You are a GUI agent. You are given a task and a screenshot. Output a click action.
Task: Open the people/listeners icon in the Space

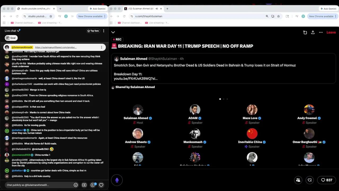pos(298,180)
